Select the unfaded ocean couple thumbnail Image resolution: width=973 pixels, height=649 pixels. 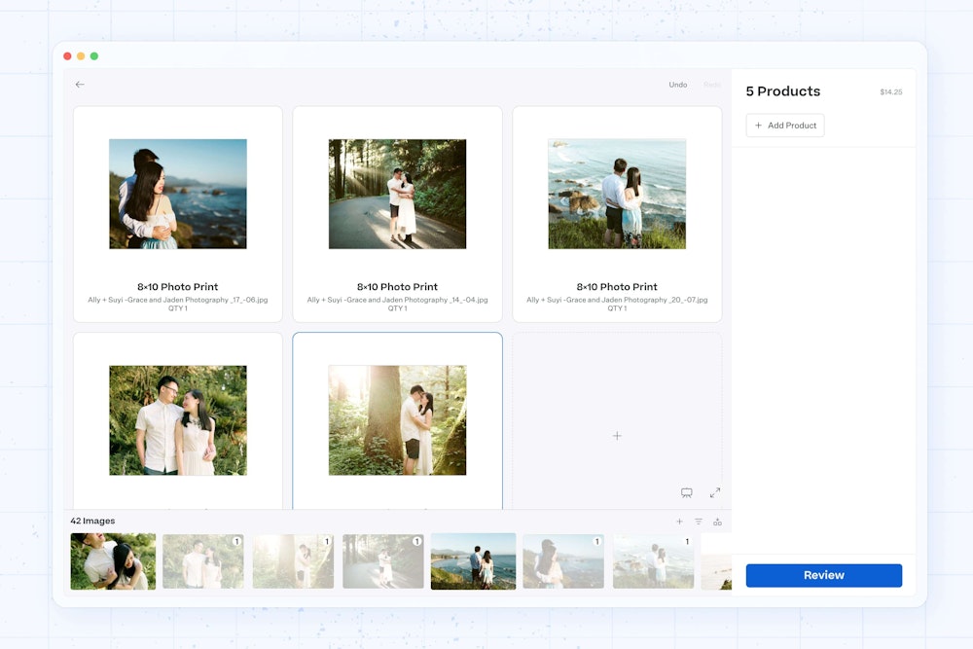coord(473,561)
